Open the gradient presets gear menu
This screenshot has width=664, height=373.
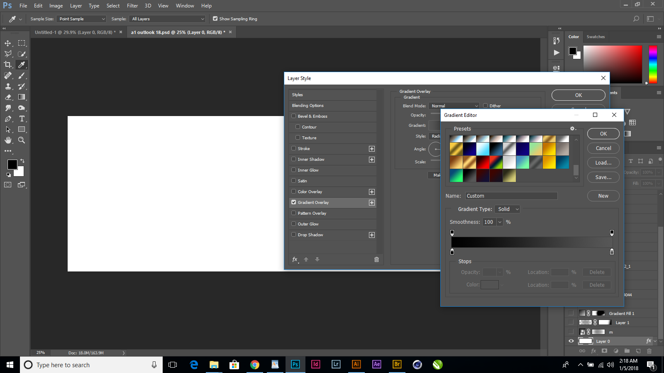[573, 128]
